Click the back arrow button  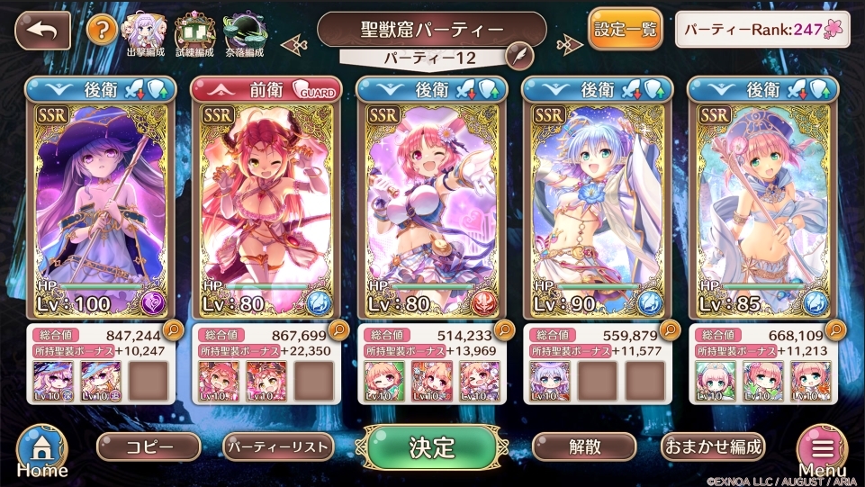pos(42,31)
